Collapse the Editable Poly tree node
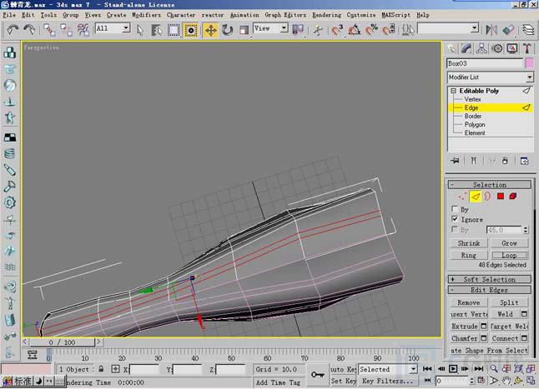This screenshot has height=389, width=539. pos(453,91)
